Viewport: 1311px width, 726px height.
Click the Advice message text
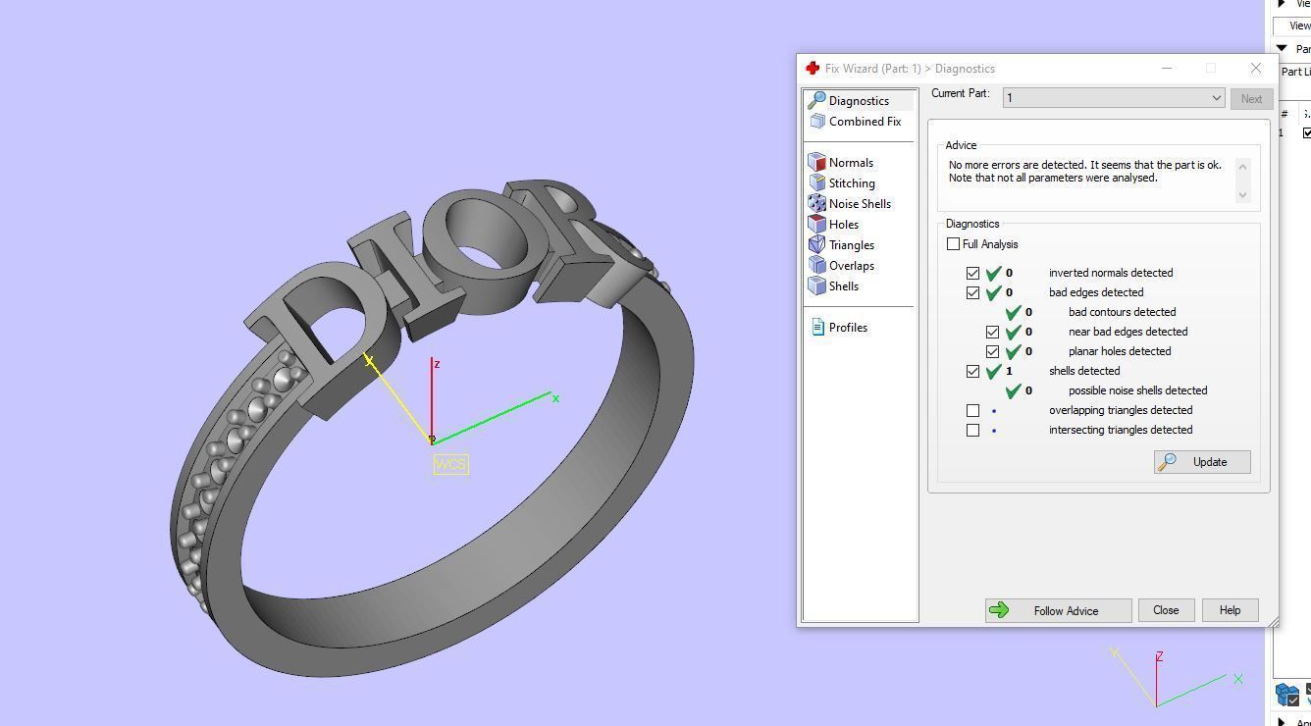[1084, 172]
